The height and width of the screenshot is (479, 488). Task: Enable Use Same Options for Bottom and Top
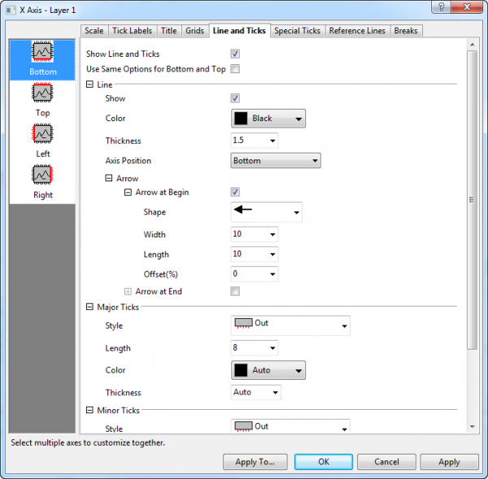tap(235, 69)
